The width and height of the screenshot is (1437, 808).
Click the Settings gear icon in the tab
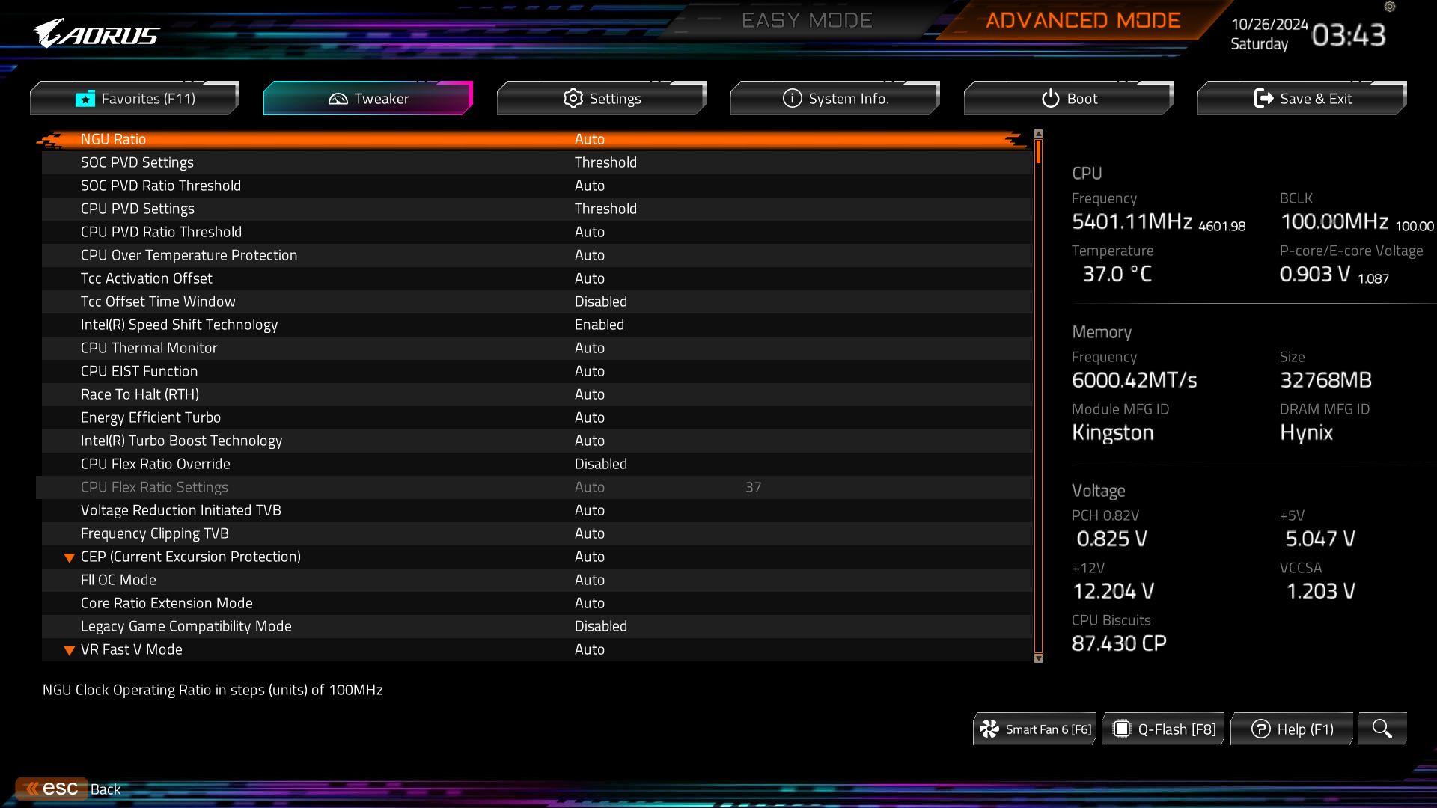click(x=573, y=98)
